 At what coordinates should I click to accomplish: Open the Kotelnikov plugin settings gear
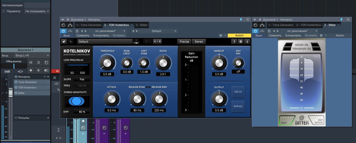(241, 42)
